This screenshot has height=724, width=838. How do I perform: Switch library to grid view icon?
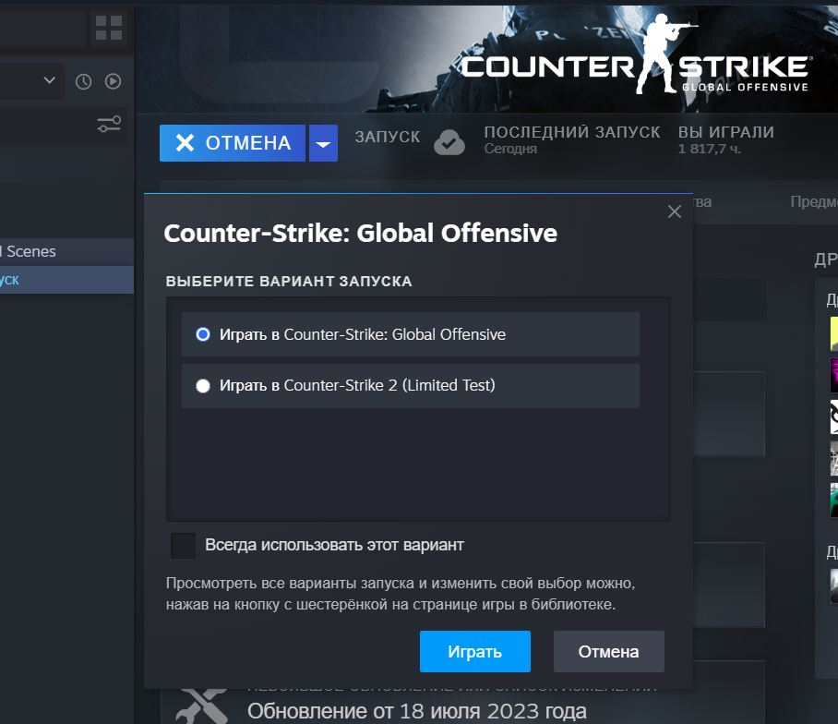pyautogui.click(x=109, y=28)
